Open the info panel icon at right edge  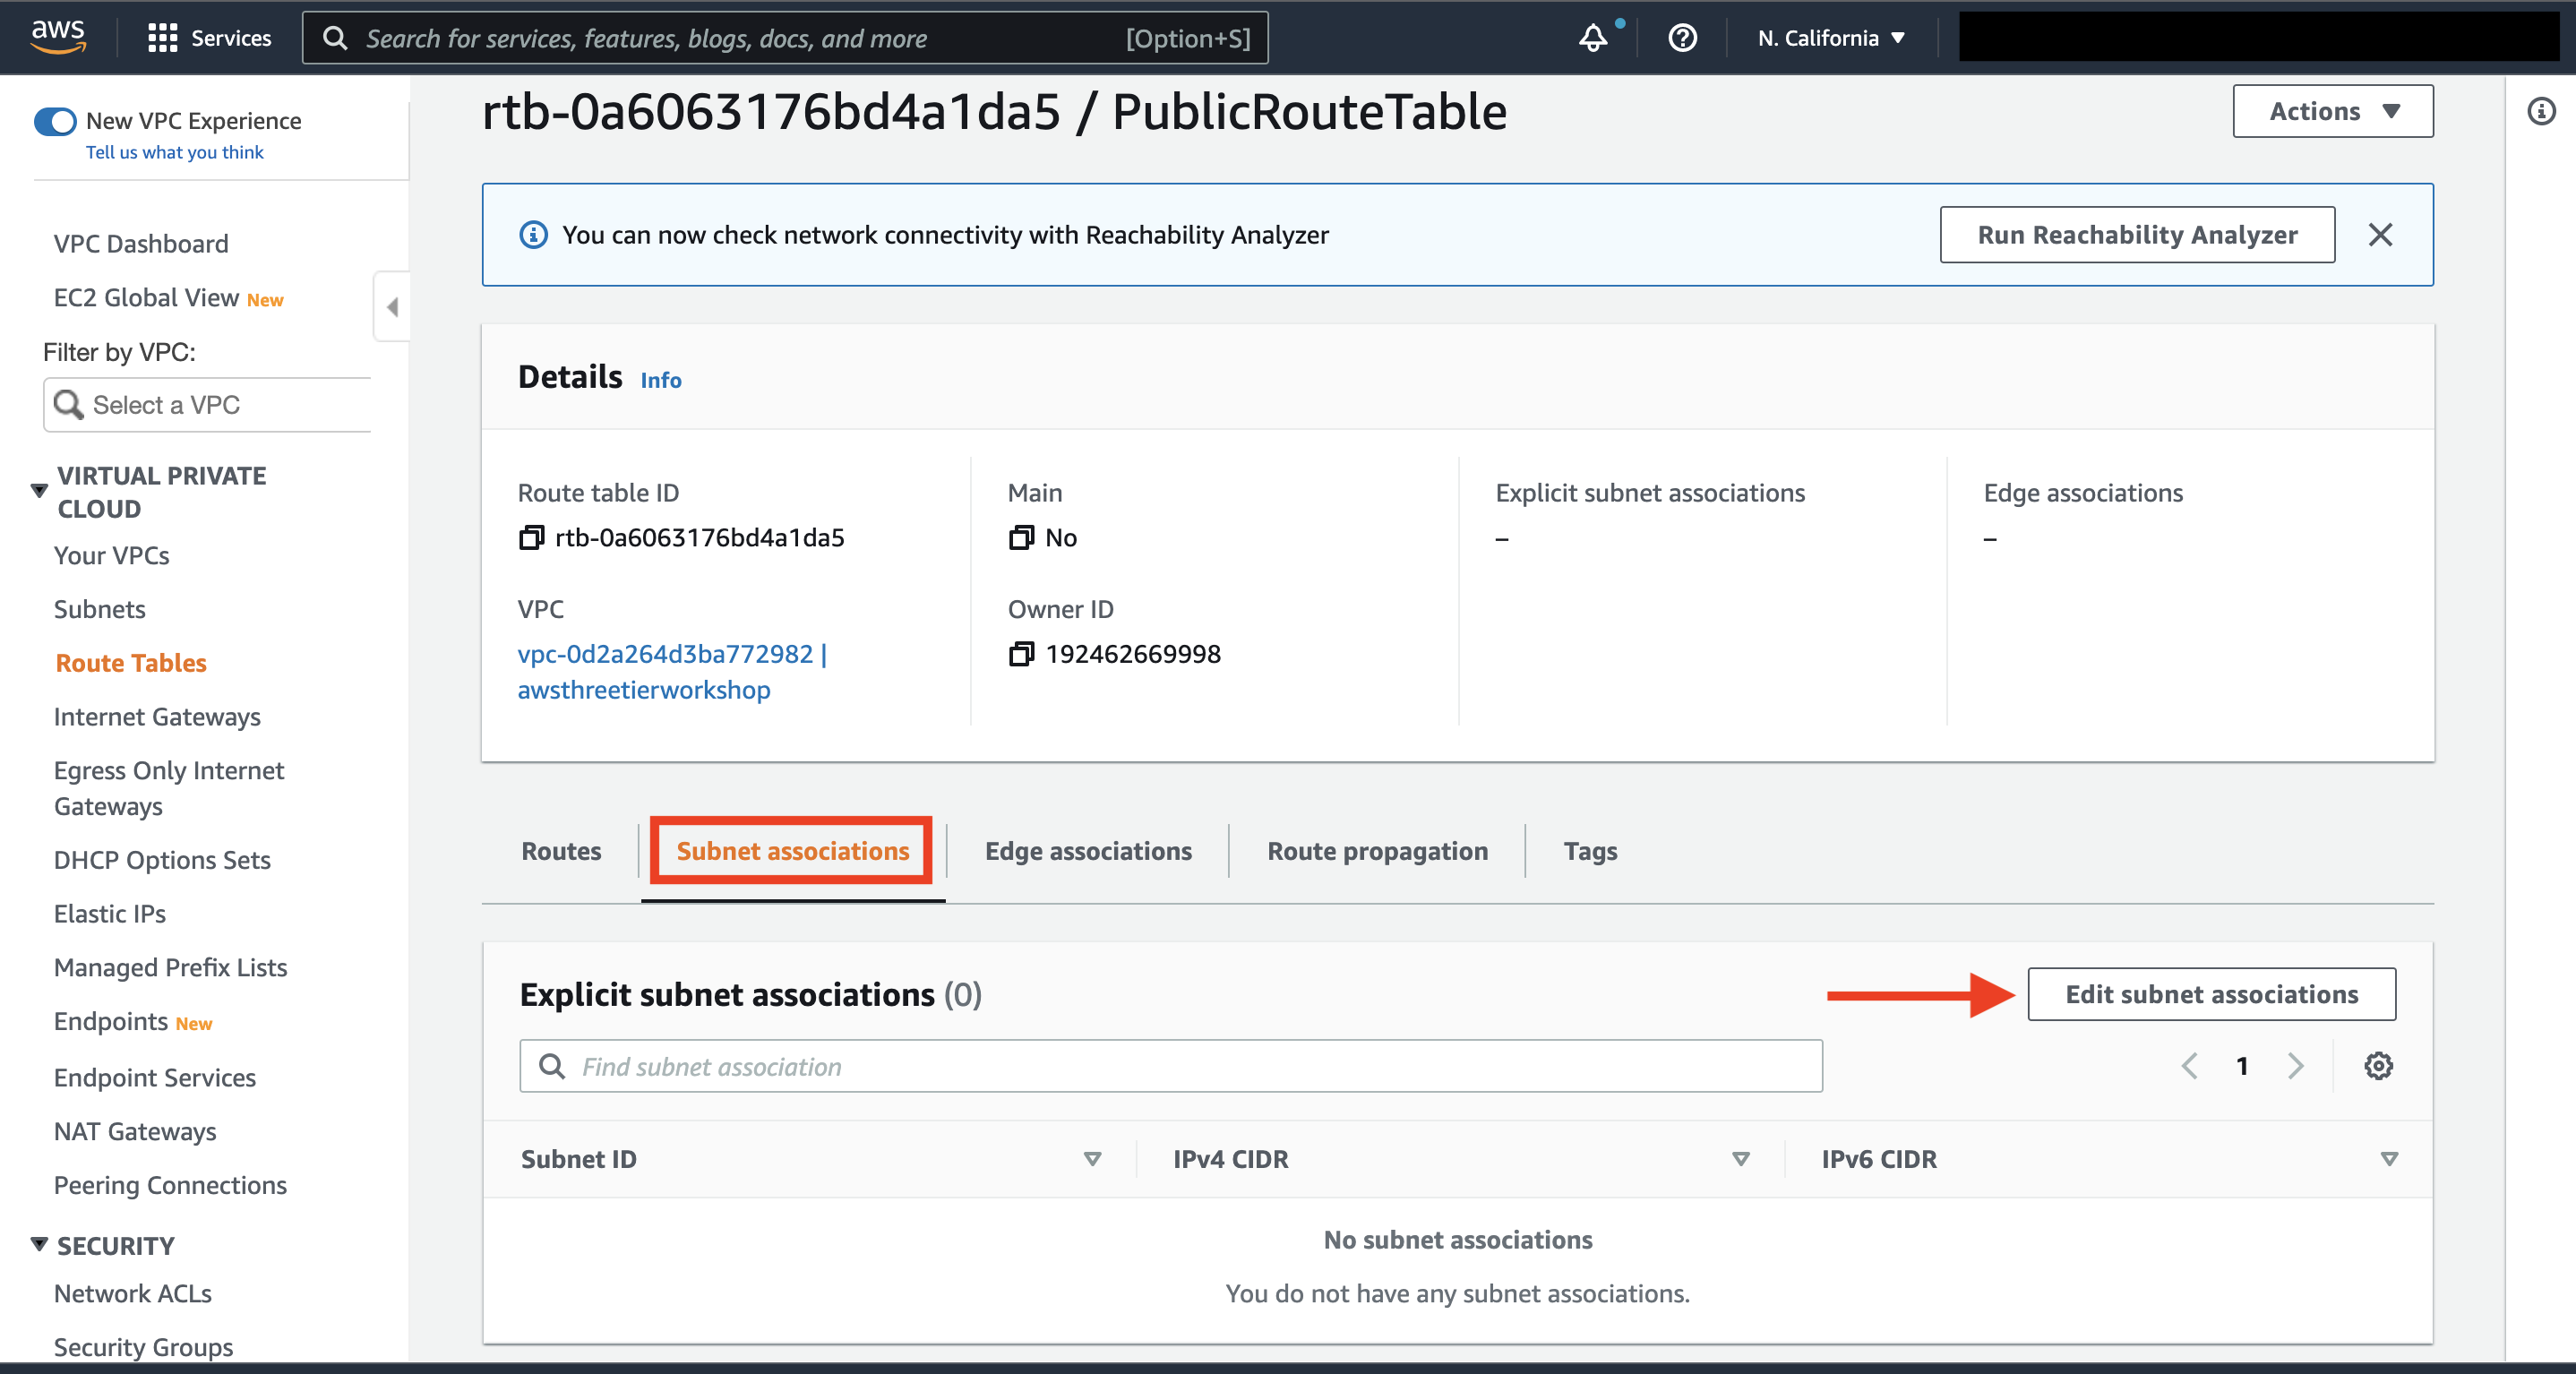coord(2541,111)
